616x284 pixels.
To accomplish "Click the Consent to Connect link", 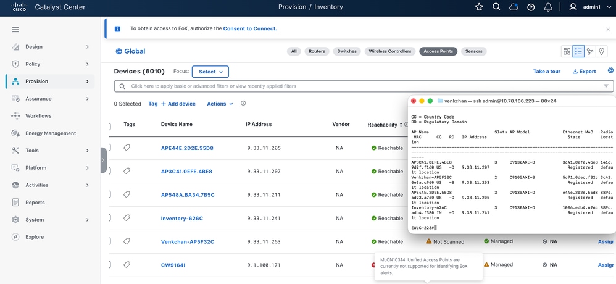I will (250, 28).
